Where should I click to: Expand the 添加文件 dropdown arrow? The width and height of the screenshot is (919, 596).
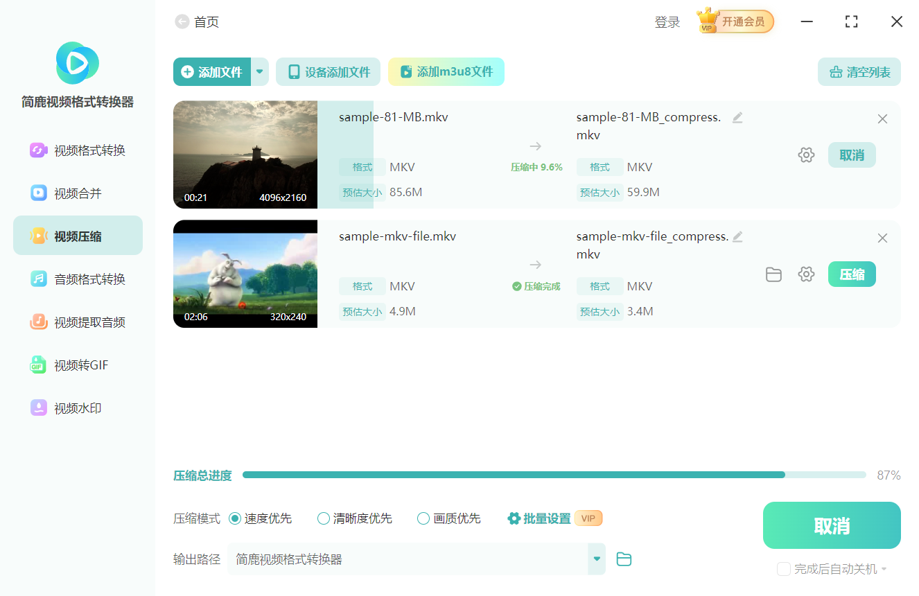pyautogui.click(x=260, y=72)
